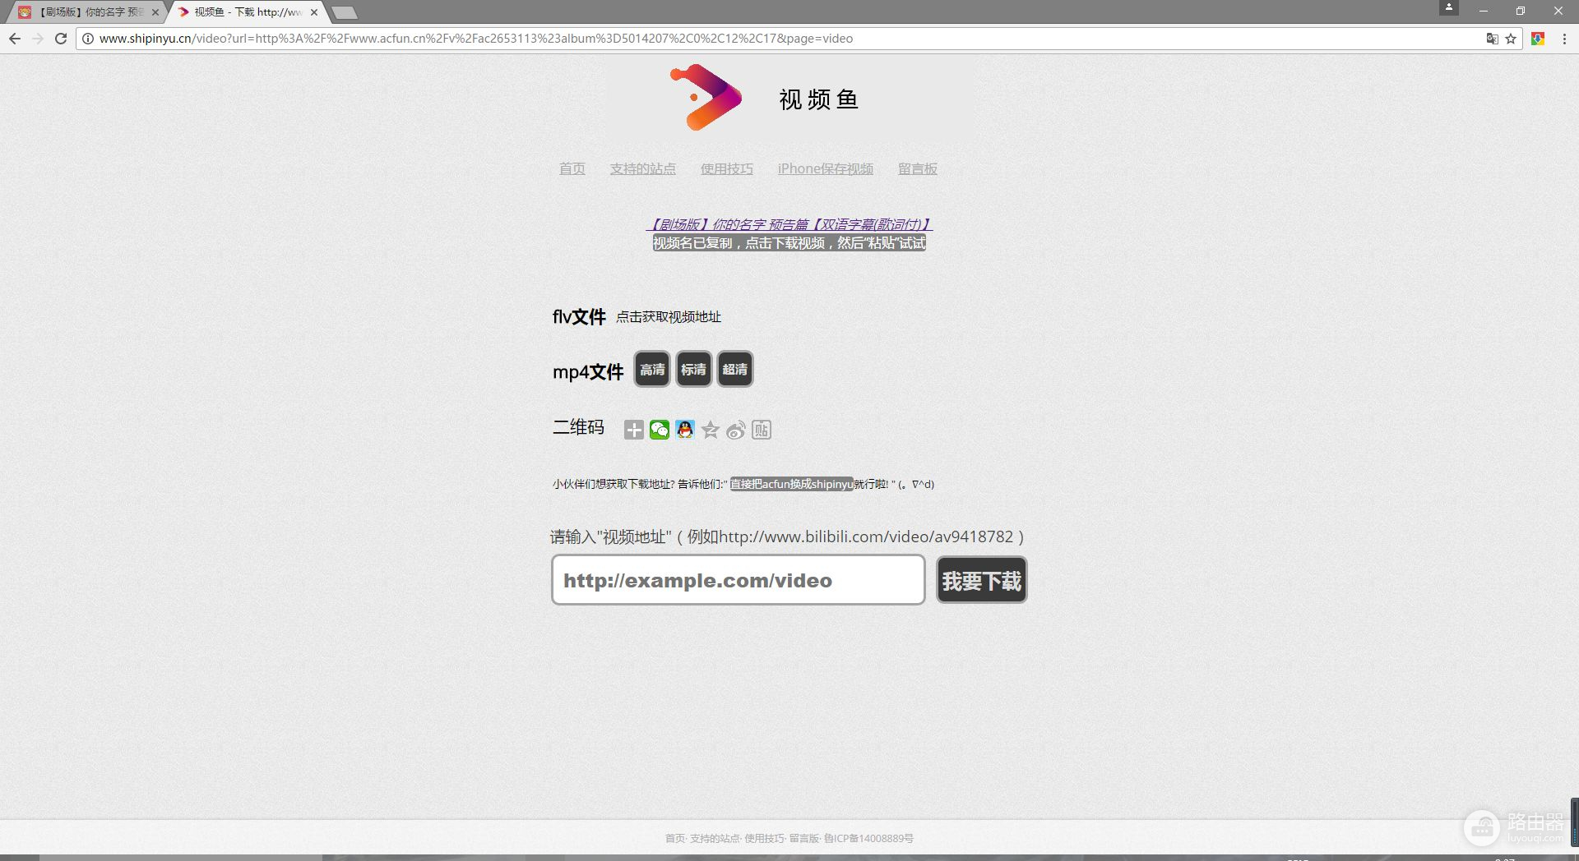Share via WeChat icon
Image resolution: width=1579 pixels, height=861 pixels.
point(660,430)
